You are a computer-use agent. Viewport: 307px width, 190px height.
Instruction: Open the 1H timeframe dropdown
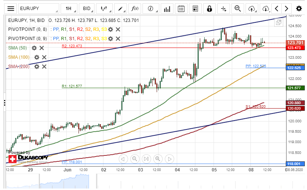click(x=70, y=8)
